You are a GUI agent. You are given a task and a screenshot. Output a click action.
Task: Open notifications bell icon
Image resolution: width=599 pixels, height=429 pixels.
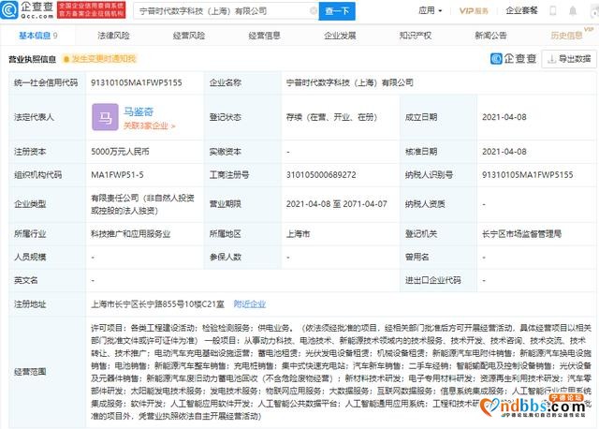click(573, 10)
